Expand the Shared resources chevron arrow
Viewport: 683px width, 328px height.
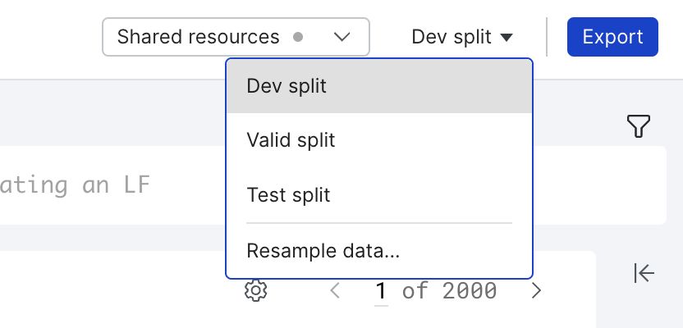coord(342,38)
